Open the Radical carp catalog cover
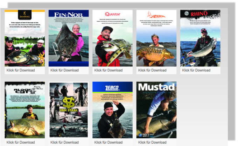238x146 pixels. 156,38
